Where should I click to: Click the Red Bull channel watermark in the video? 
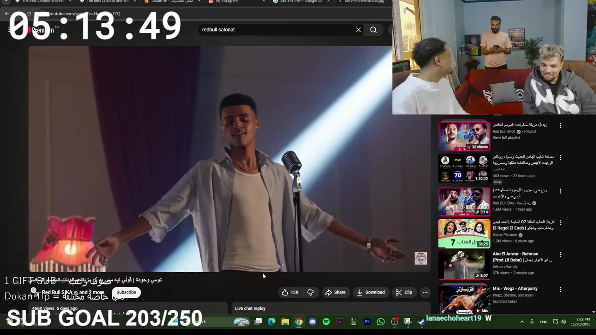coord(420,258)
